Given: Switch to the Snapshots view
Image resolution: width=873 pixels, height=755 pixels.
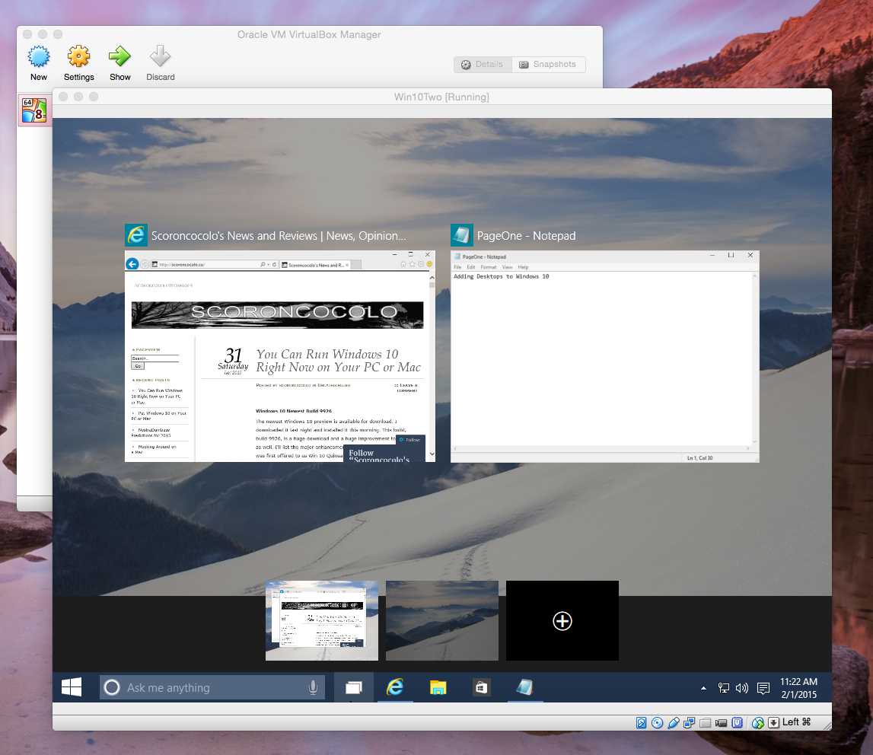Looking at the screenshot, I should [x=548, y=65].
